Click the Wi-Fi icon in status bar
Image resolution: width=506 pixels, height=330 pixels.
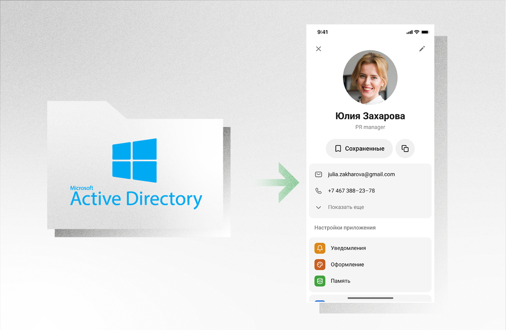pyautogui.click(x=417, y=32)
